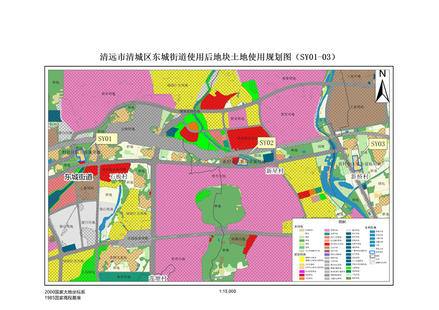Click the 蓬塘村 village label

pyautogui.click(x=158, y=279)
